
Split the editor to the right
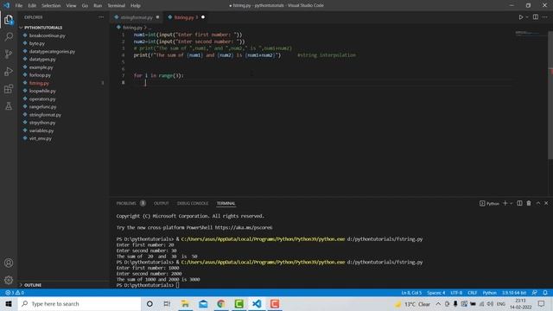click(536, 17)
